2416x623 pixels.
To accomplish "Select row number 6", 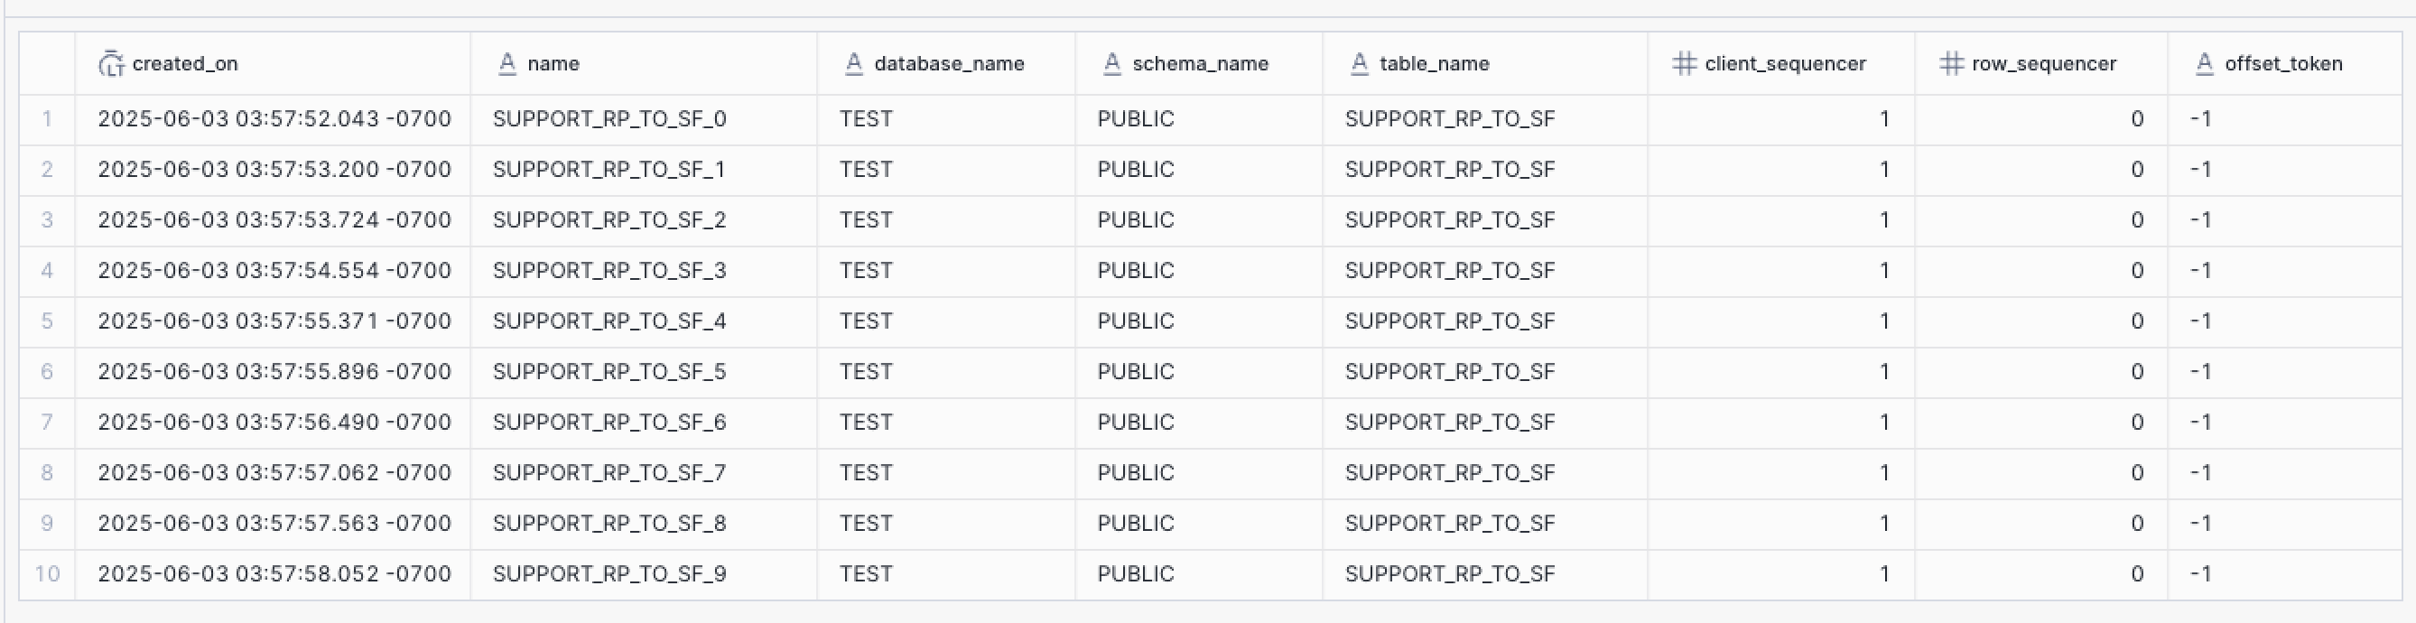I will pos(47,373).
